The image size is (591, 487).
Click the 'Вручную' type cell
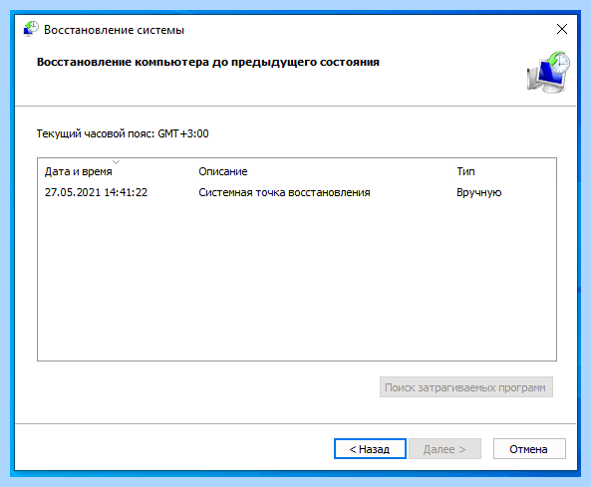pyautogui.click(x=478, y=192)
